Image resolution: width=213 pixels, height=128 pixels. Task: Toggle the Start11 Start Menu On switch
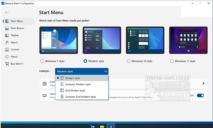(x=201, y=96)
